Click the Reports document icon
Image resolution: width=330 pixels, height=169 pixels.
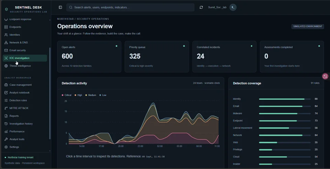[6, 116]
